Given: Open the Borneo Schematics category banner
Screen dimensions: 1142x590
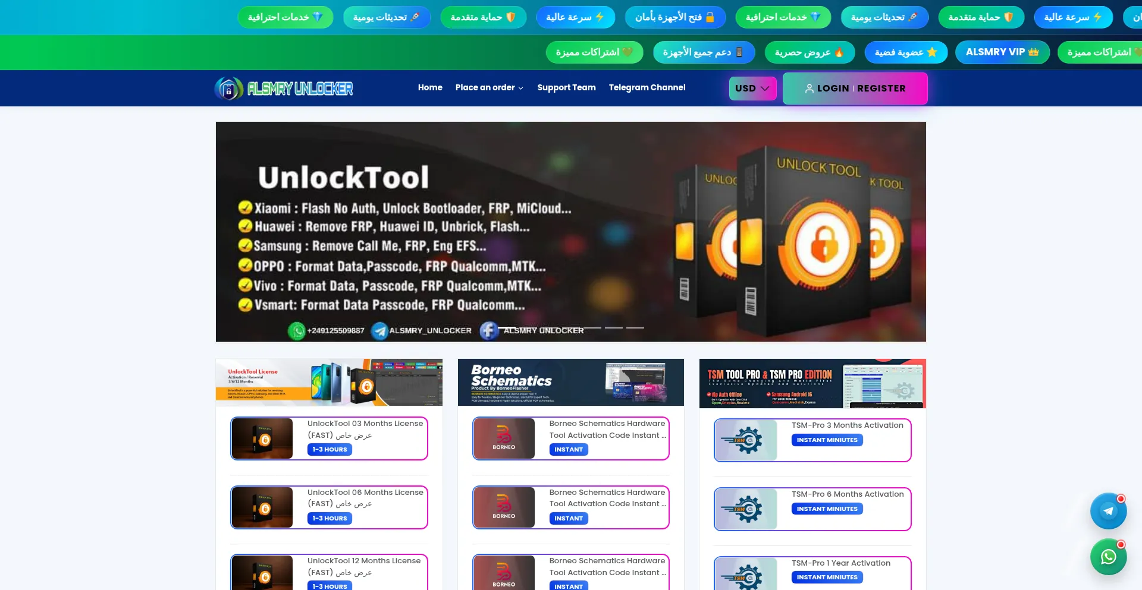Looking at the screenshot, I should [x=571, y=383].
